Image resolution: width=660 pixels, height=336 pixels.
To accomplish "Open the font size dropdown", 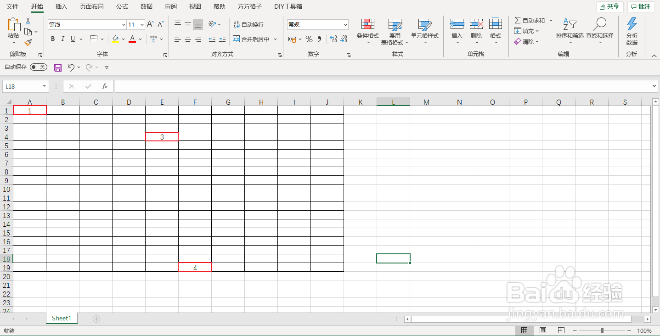I will click(142, 25).
